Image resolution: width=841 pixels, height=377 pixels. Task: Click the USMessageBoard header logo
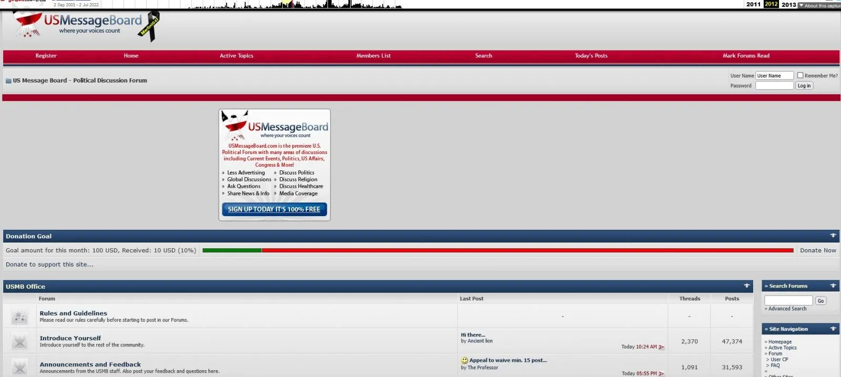78,25
